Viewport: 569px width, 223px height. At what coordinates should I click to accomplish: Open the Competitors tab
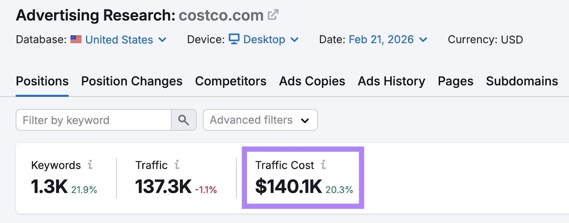230,81
